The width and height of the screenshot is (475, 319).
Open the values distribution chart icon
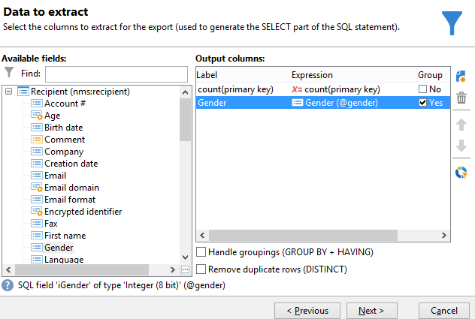point(461,173)
